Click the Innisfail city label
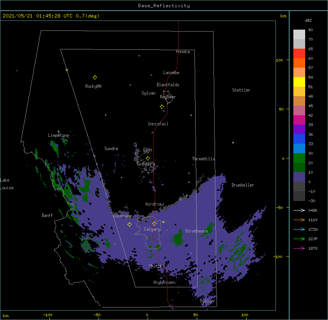This screenshot has width=328, height=320. point(158,124)
